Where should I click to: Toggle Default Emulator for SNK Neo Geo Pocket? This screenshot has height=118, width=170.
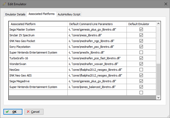[x=141, y=41]
